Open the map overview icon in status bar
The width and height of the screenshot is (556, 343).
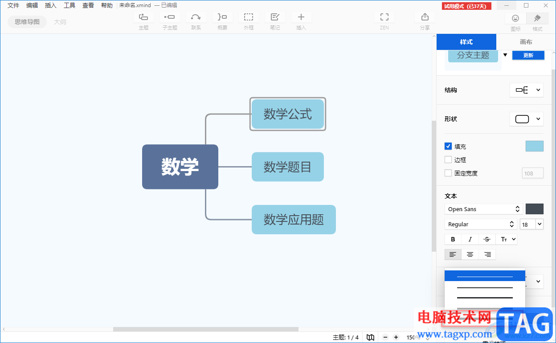point(370,337)
